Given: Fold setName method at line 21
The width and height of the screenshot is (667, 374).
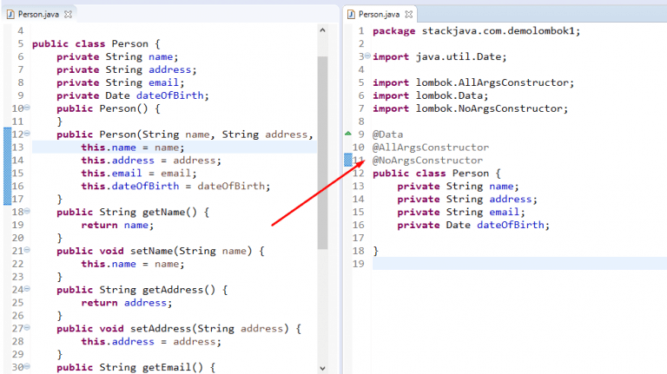Looking at the screenshot, I should [27, 250].
